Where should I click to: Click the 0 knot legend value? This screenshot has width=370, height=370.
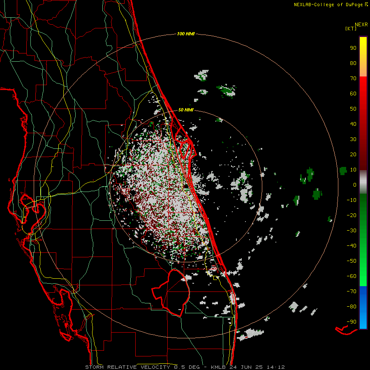coord(355,185)
